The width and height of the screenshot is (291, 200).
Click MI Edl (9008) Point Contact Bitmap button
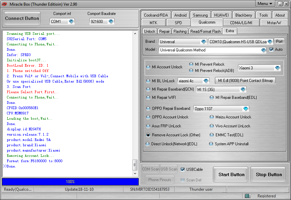pos(245,81)
